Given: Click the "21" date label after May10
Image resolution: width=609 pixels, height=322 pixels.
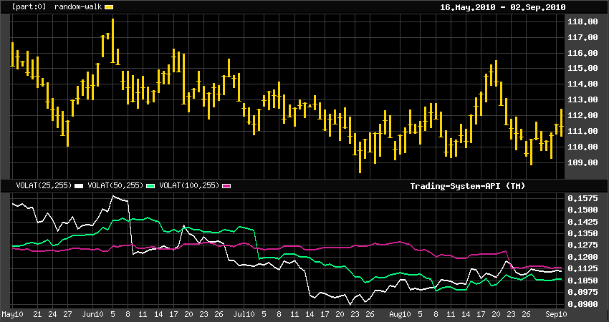Looking at the screenshot, I should [37, 313].
